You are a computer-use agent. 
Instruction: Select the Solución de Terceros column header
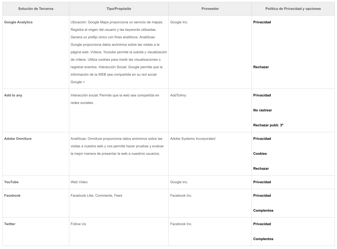pos(36,9)
